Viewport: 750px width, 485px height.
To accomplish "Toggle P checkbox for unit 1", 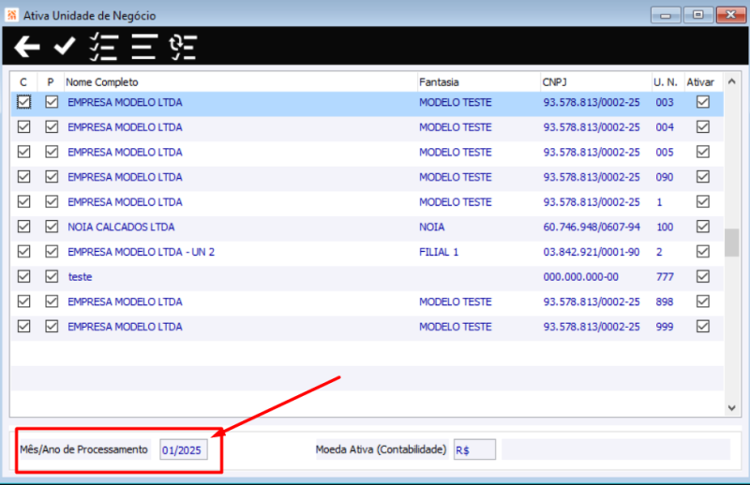I will pyautogui.click(x=52, y=201).
